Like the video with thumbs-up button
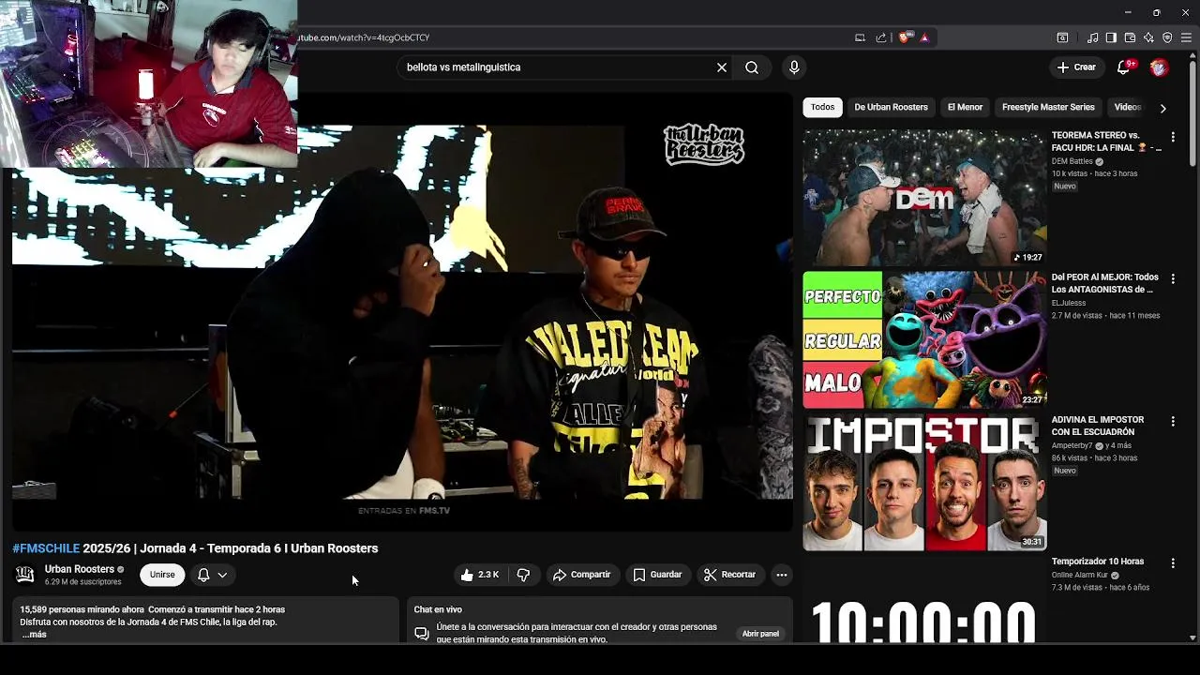The width and height of the screenshot is (1200, 675). [480, 575]
